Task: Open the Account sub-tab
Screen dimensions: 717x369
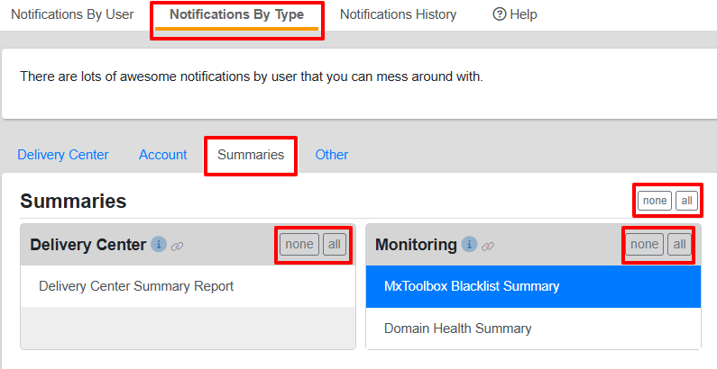Action: [x=163, y=155]
